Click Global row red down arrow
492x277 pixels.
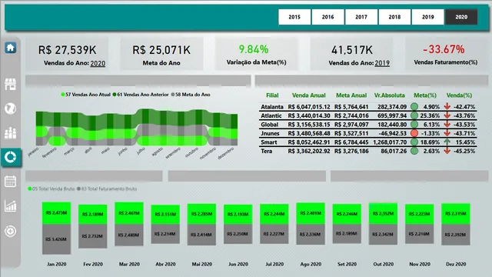click(447, 125)
